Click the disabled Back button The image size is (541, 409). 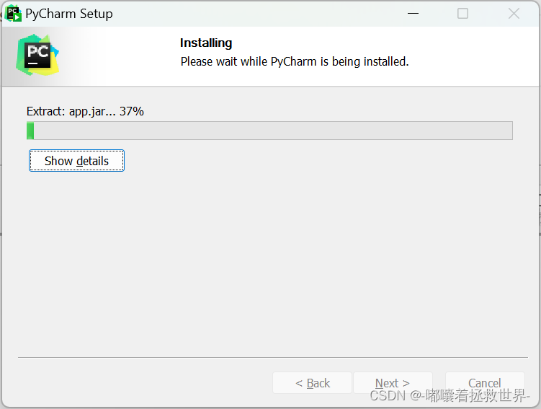click(312, 383)
